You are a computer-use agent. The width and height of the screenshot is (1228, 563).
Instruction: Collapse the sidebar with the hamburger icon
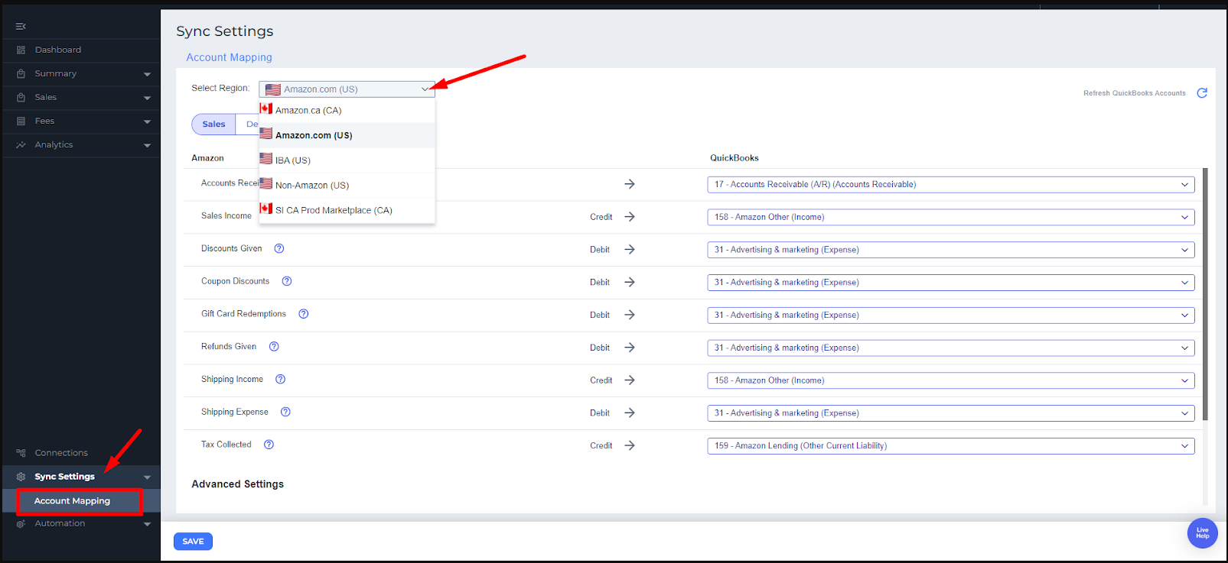(21, 27)
